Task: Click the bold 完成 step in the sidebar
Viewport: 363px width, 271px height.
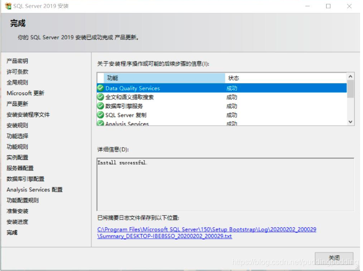Action: tap(12, 233)
